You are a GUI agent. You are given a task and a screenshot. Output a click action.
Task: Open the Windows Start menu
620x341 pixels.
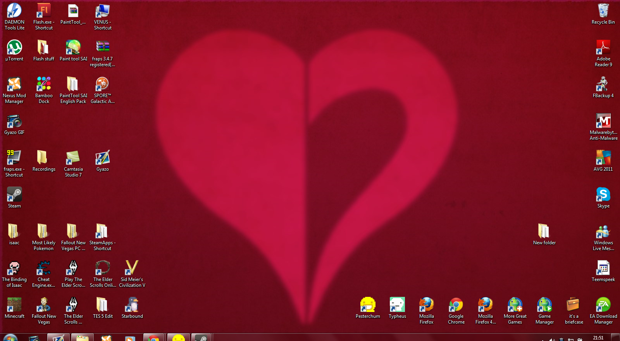[x=10, y=338]
